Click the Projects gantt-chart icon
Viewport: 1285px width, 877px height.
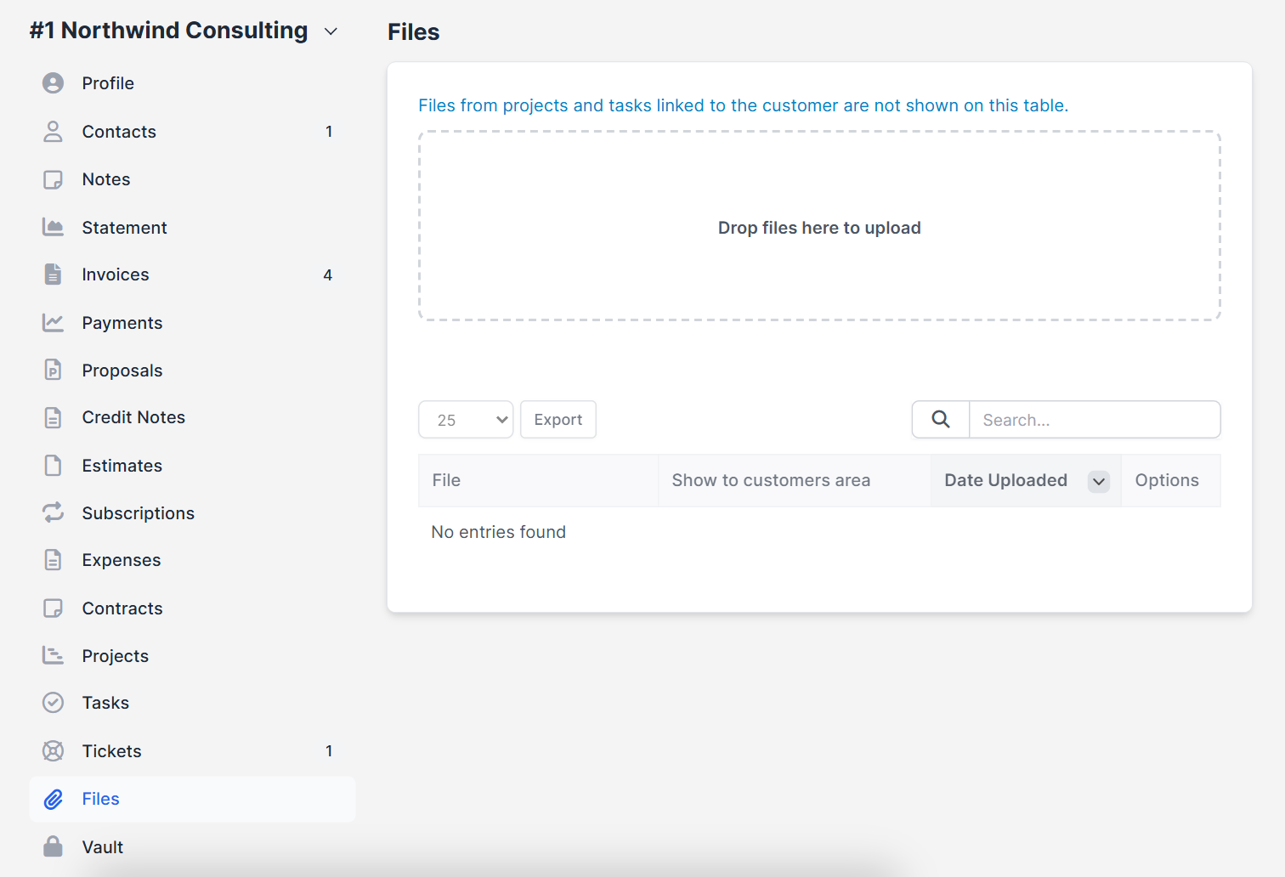(53, 655)
